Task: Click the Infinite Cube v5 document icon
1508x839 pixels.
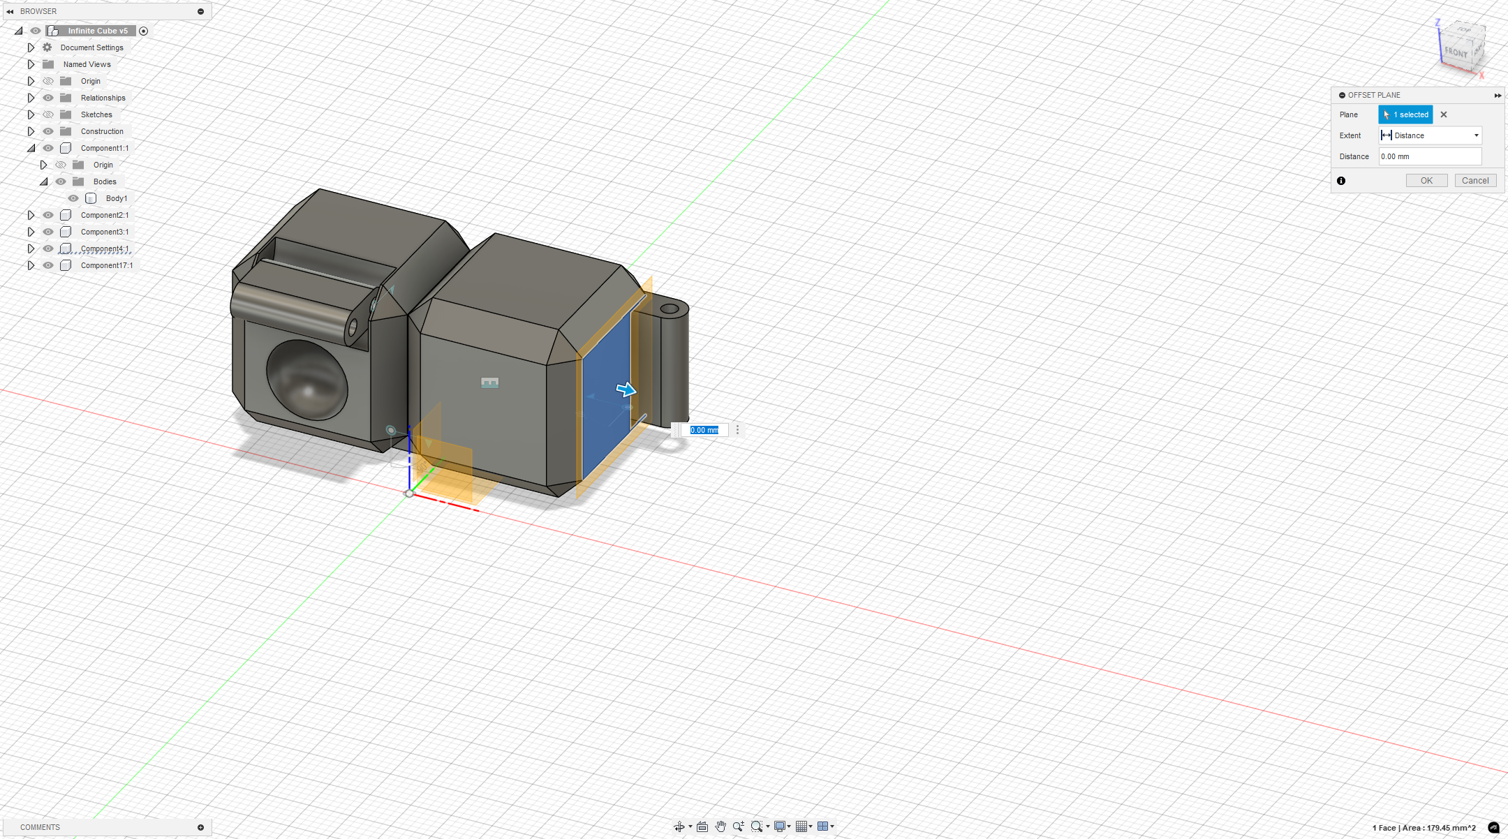Action: 53,31
